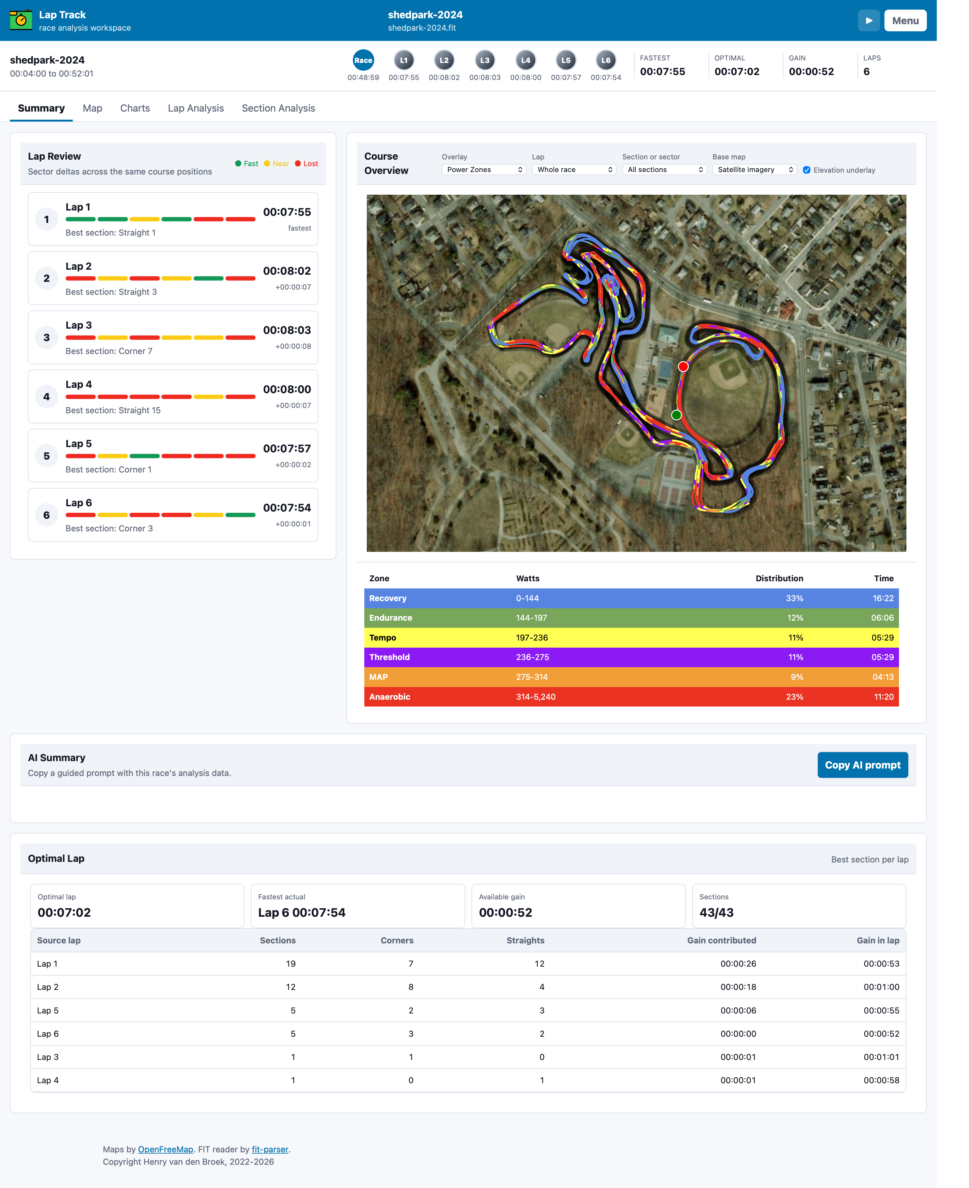This screenshot has width=969, height=1188.
Task: Click the Tempo zone row
Action: [x=631, y=638]
